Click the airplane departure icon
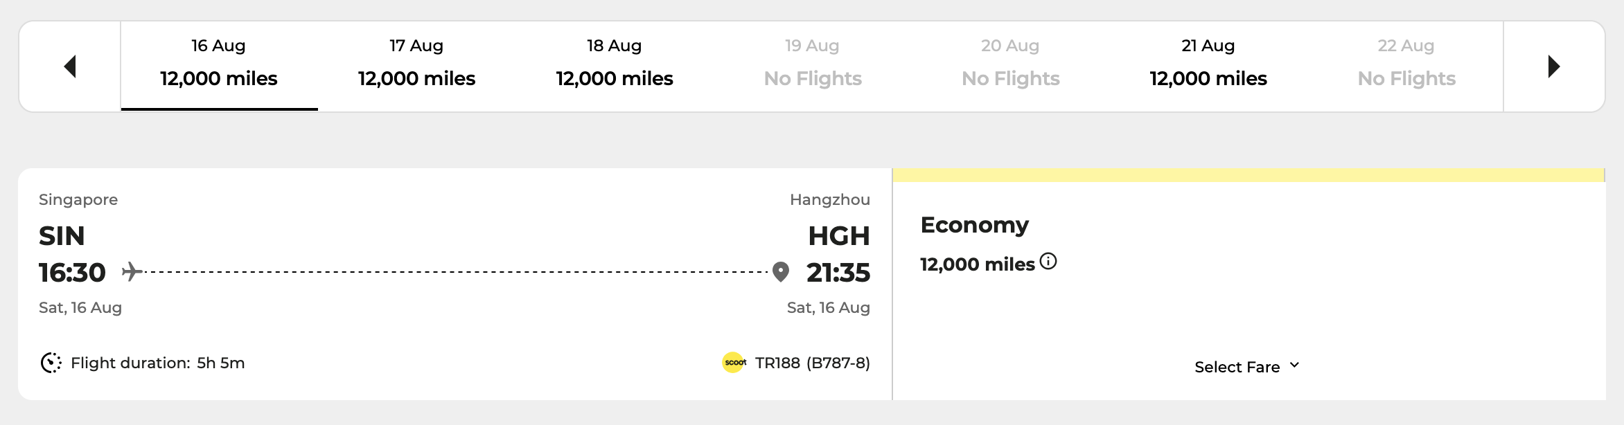 [132, 271]
